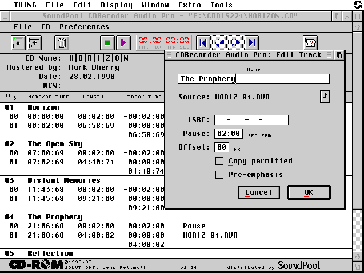The height and width of the screenshot is (273, 364).
Task: Click the context help pointer icon
Action: click(310, 43)
